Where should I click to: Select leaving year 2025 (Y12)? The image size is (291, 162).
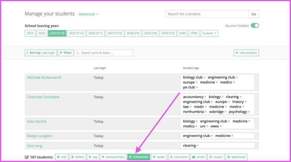click(x=76, y=33)
